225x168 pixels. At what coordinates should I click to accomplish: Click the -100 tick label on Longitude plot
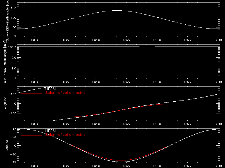pos(12,113)
